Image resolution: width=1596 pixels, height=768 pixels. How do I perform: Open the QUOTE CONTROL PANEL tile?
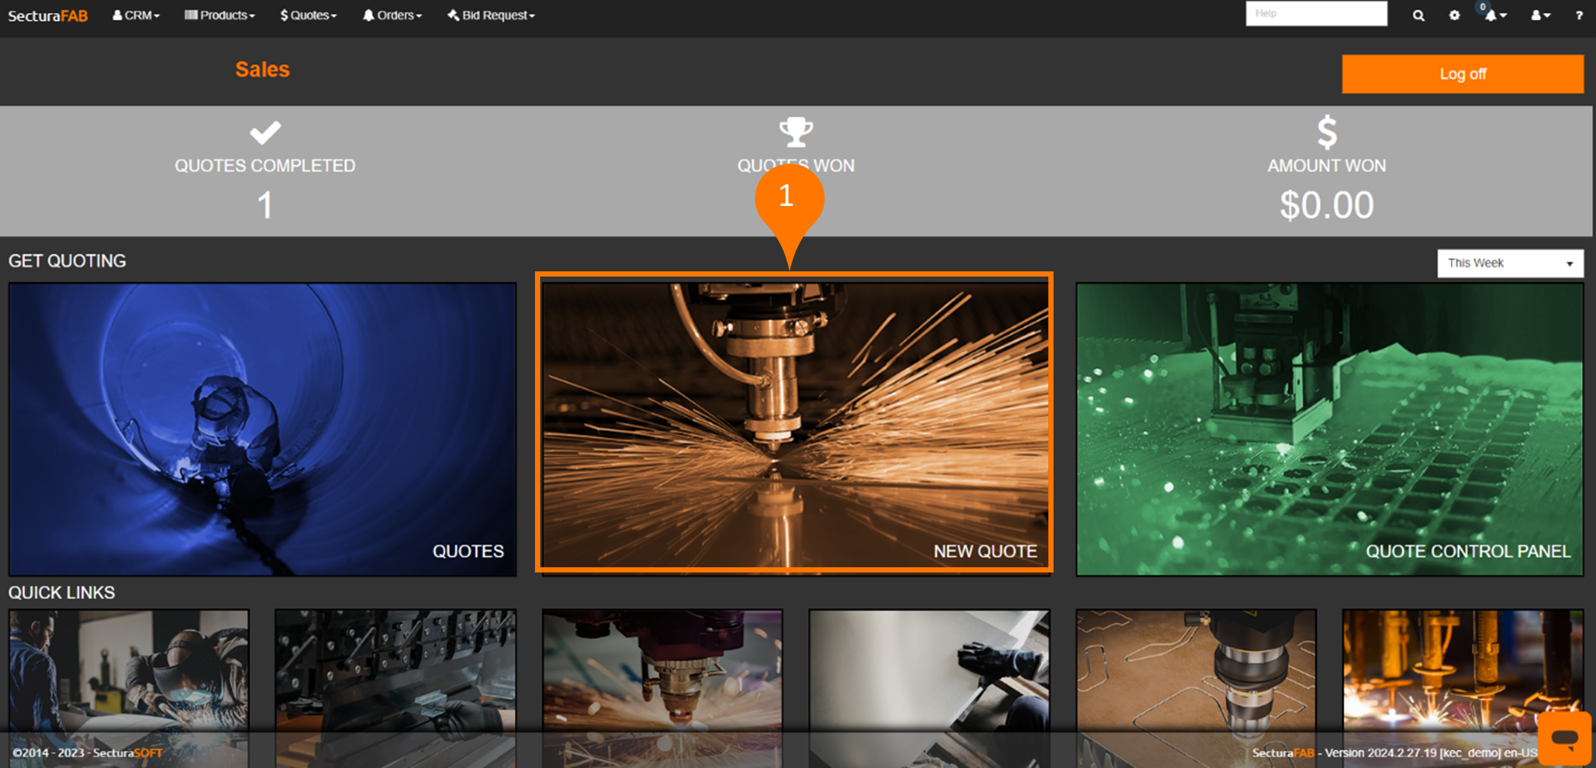1329,429
